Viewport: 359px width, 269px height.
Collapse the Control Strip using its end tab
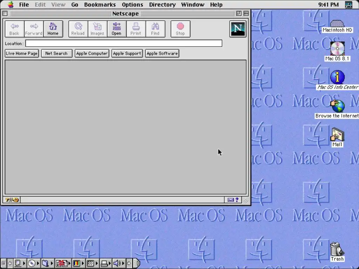137,263
